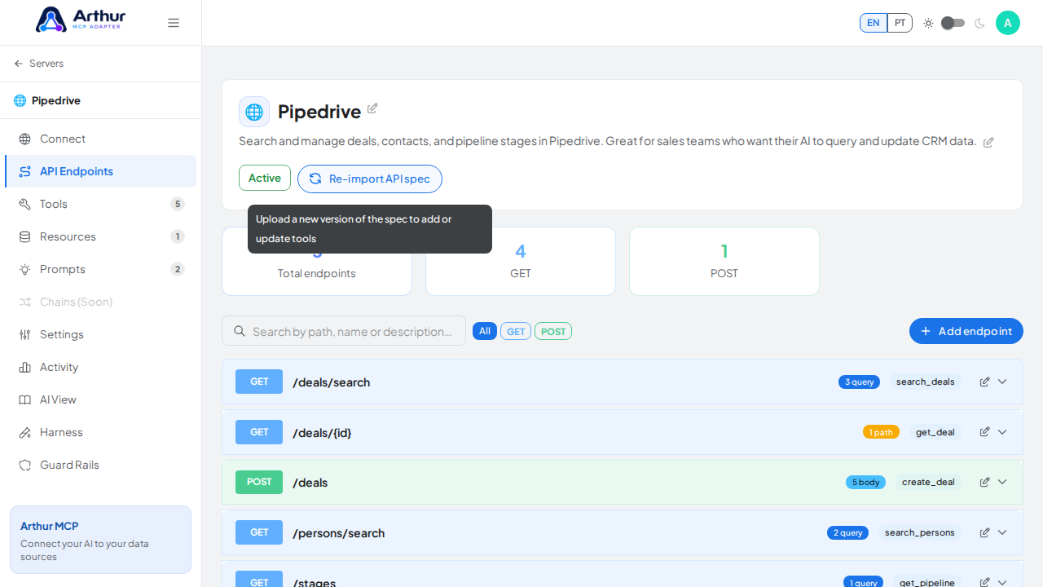Click the Arthur MCP Adapter logo
This screenshot has width=1043, height=587.
tap(81, 20)
